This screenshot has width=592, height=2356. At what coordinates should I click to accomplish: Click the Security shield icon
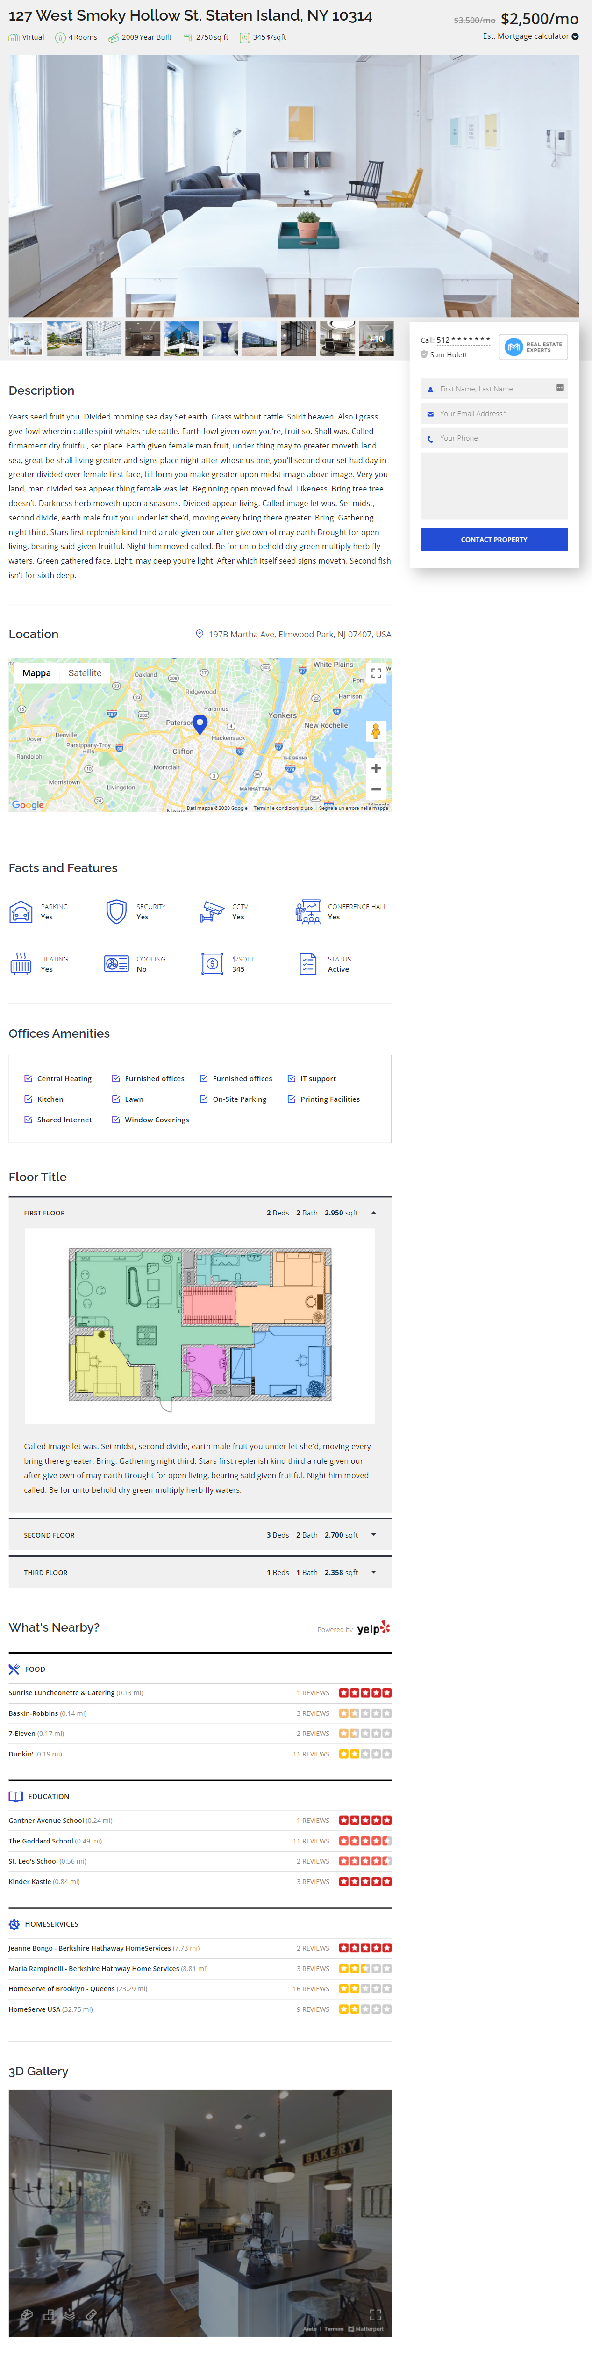pyautogui.click(x=116, y=912)
